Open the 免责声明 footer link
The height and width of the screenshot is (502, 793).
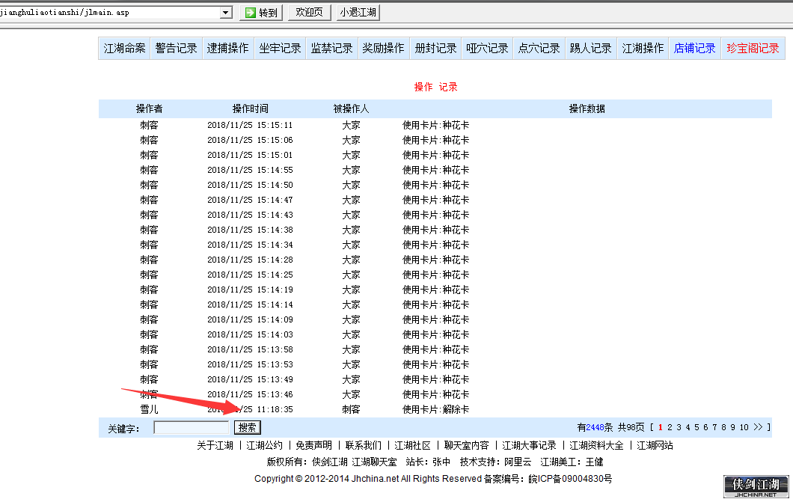(x=313, y=445)
